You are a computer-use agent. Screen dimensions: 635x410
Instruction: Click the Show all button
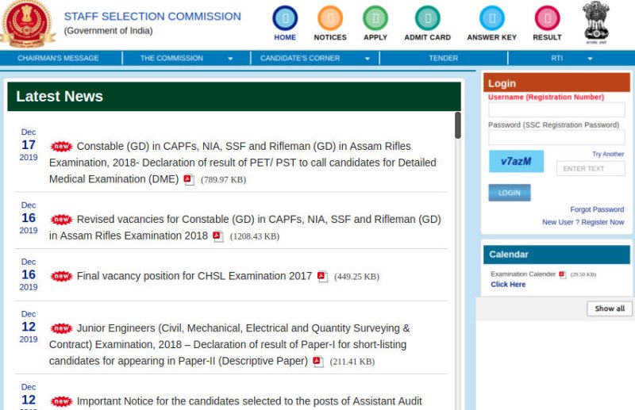610,308
